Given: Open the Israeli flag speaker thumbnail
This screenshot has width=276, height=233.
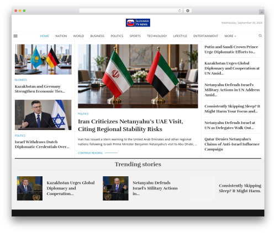Looking at the screenshot, I should tap(43, 115).
